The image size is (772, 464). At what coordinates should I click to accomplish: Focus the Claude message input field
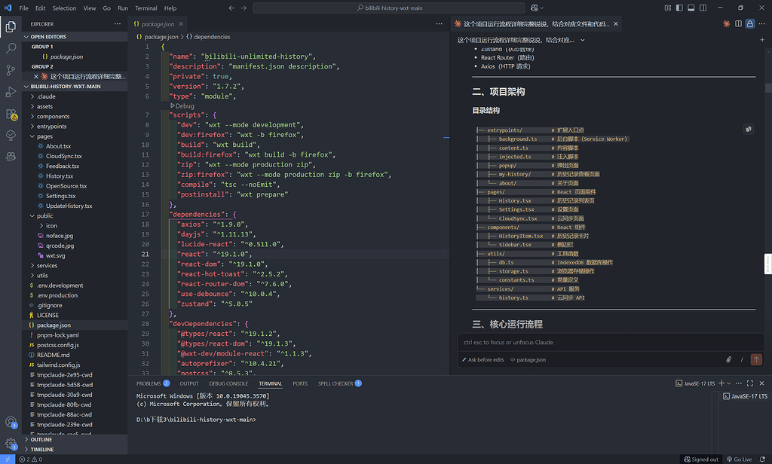[611, 343]
